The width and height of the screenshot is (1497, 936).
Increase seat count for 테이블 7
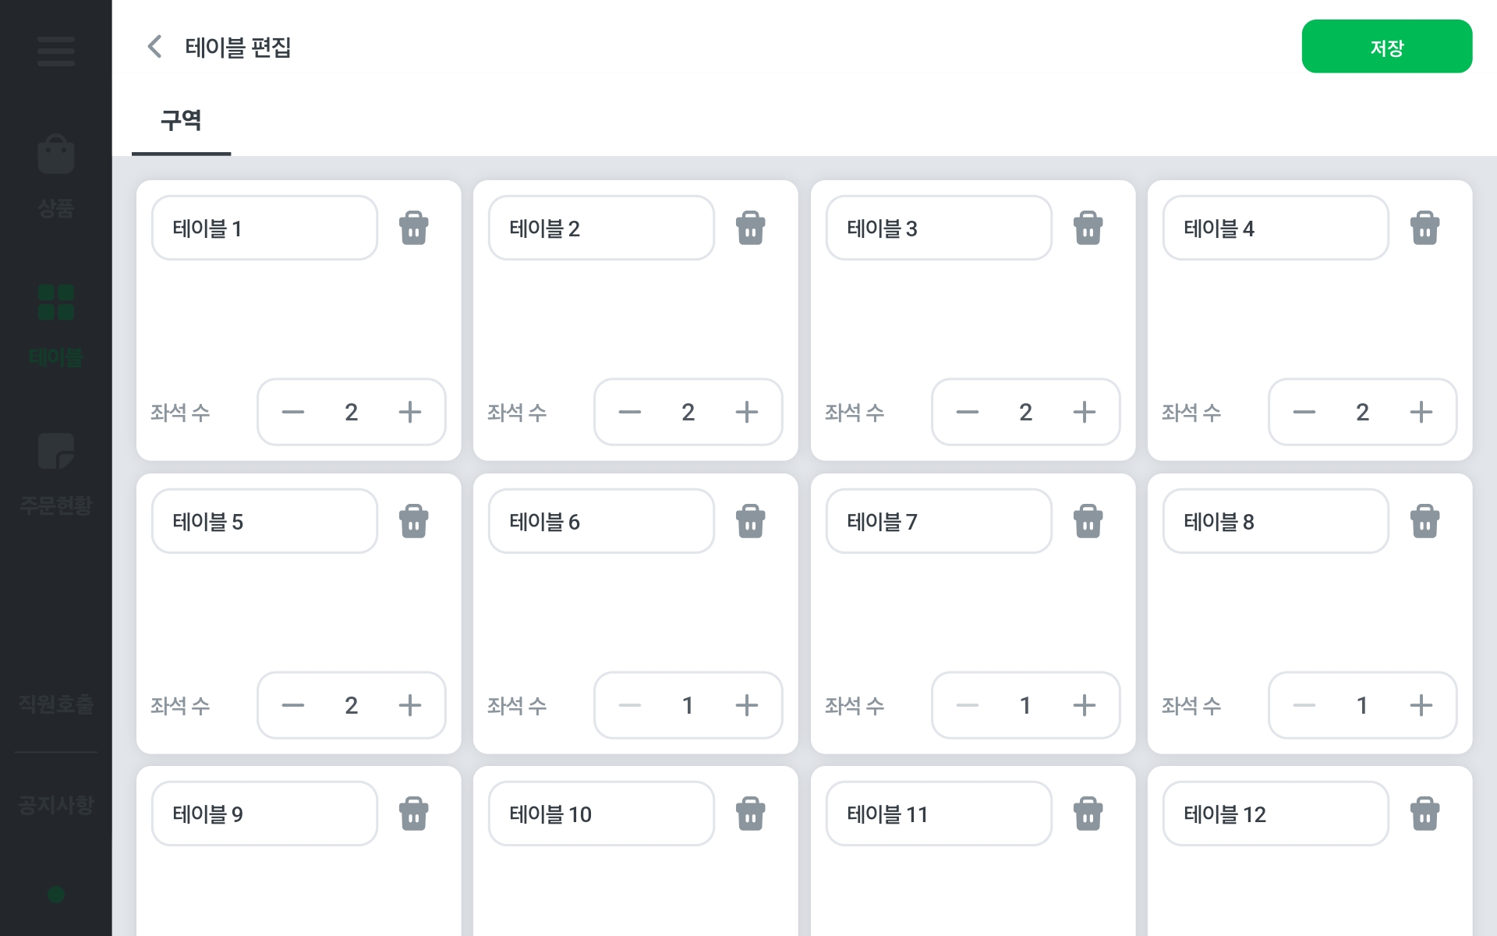pos(1084,705)
